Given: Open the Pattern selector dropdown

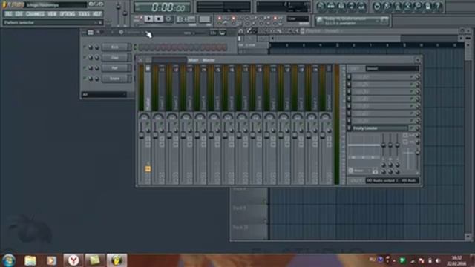Looking at the screenshot, I should coord(53,22).
